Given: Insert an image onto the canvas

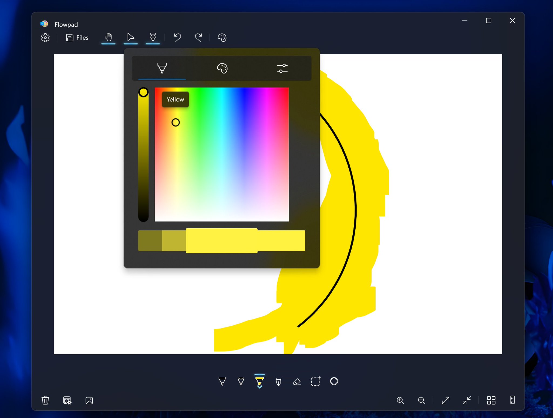Looking at the screenshot, I should (89, 401).
